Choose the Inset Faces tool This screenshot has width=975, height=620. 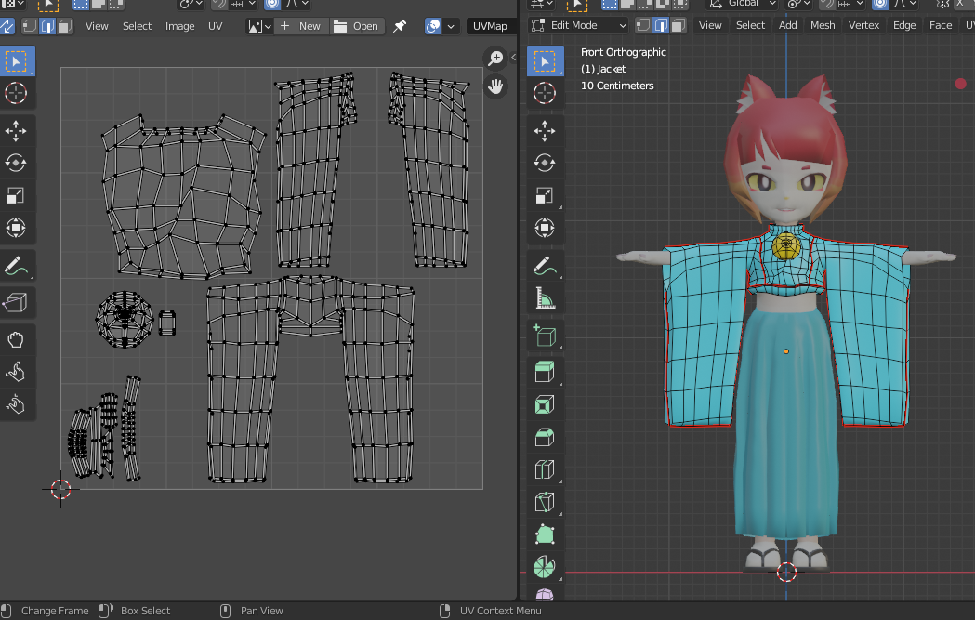coord(545,405)
